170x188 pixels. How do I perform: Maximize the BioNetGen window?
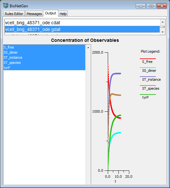tap(151, 6)
